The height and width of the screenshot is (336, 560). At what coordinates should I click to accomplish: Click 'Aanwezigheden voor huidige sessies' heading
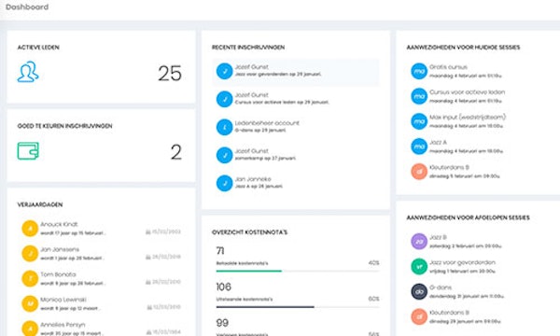[x=463, y=48]
